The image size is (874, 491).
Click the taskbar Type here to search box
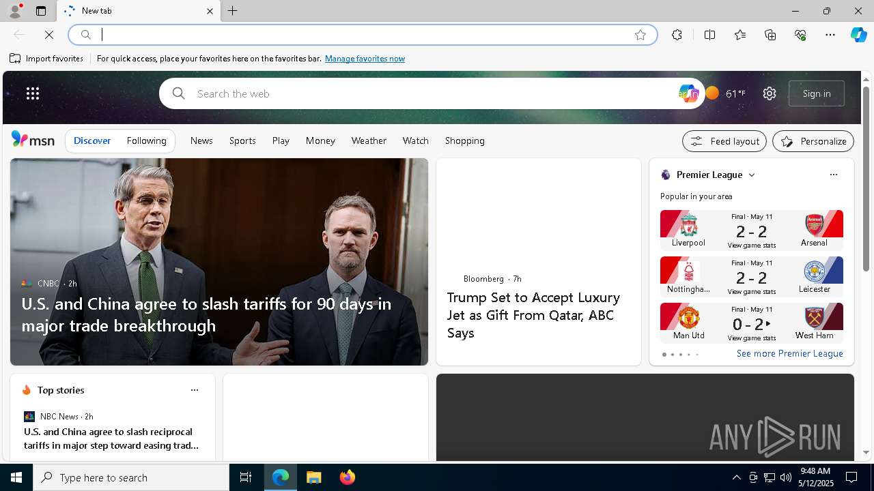pyautogui.click(x=131, y=477)
